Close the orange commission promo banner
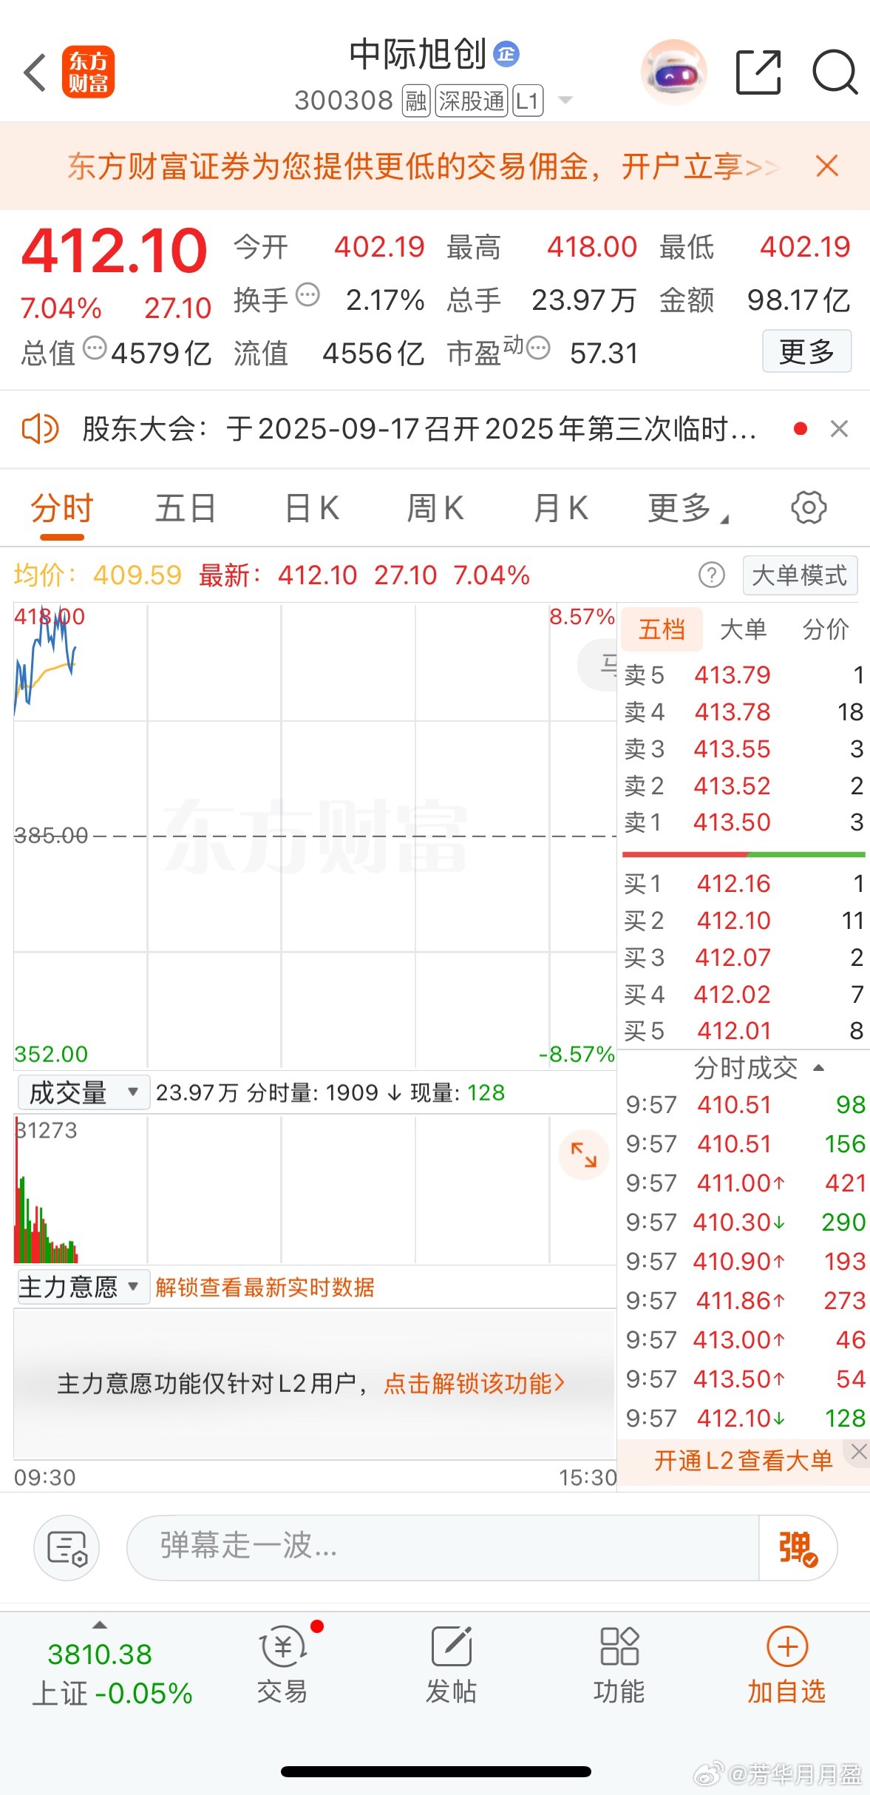This screenshot has width=870, height=1795. [x=827, y=166]
